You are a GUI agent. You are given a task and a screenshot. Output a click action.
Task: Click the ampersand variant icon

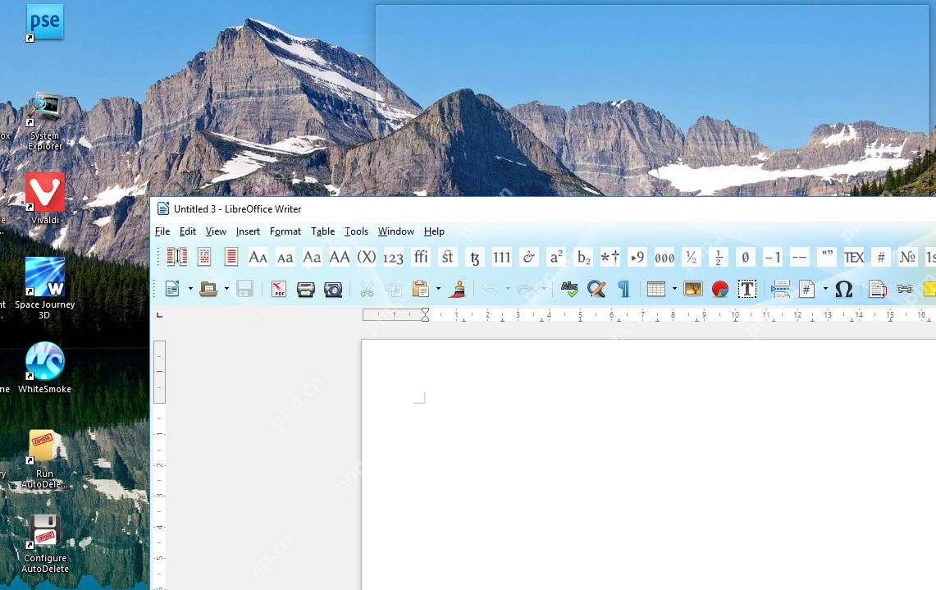[x=528, y=257]
